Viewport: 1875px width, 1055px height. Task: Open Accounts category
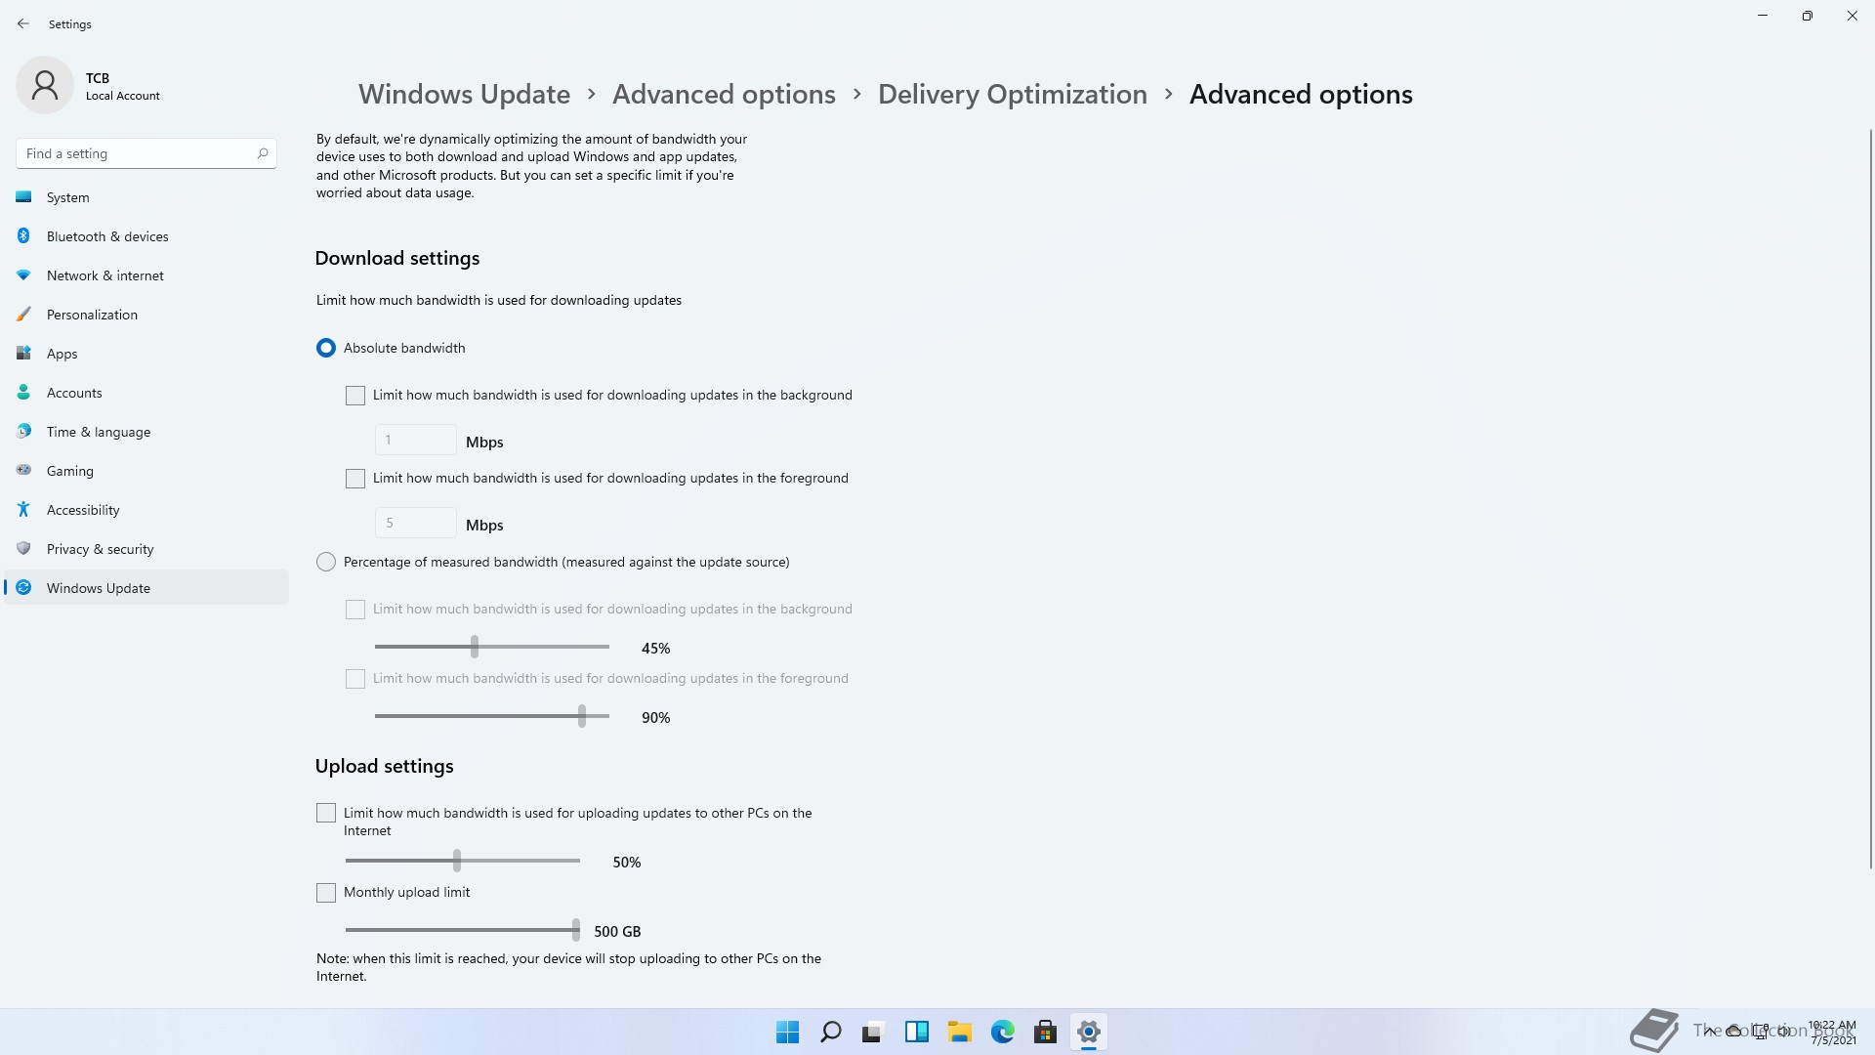pos(146,393)
